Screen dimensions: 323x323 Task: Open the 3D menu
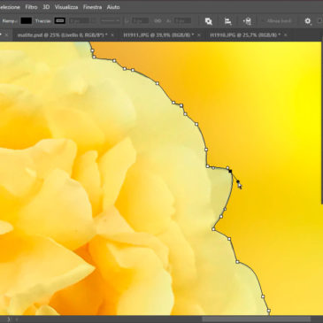click(46, 7)
